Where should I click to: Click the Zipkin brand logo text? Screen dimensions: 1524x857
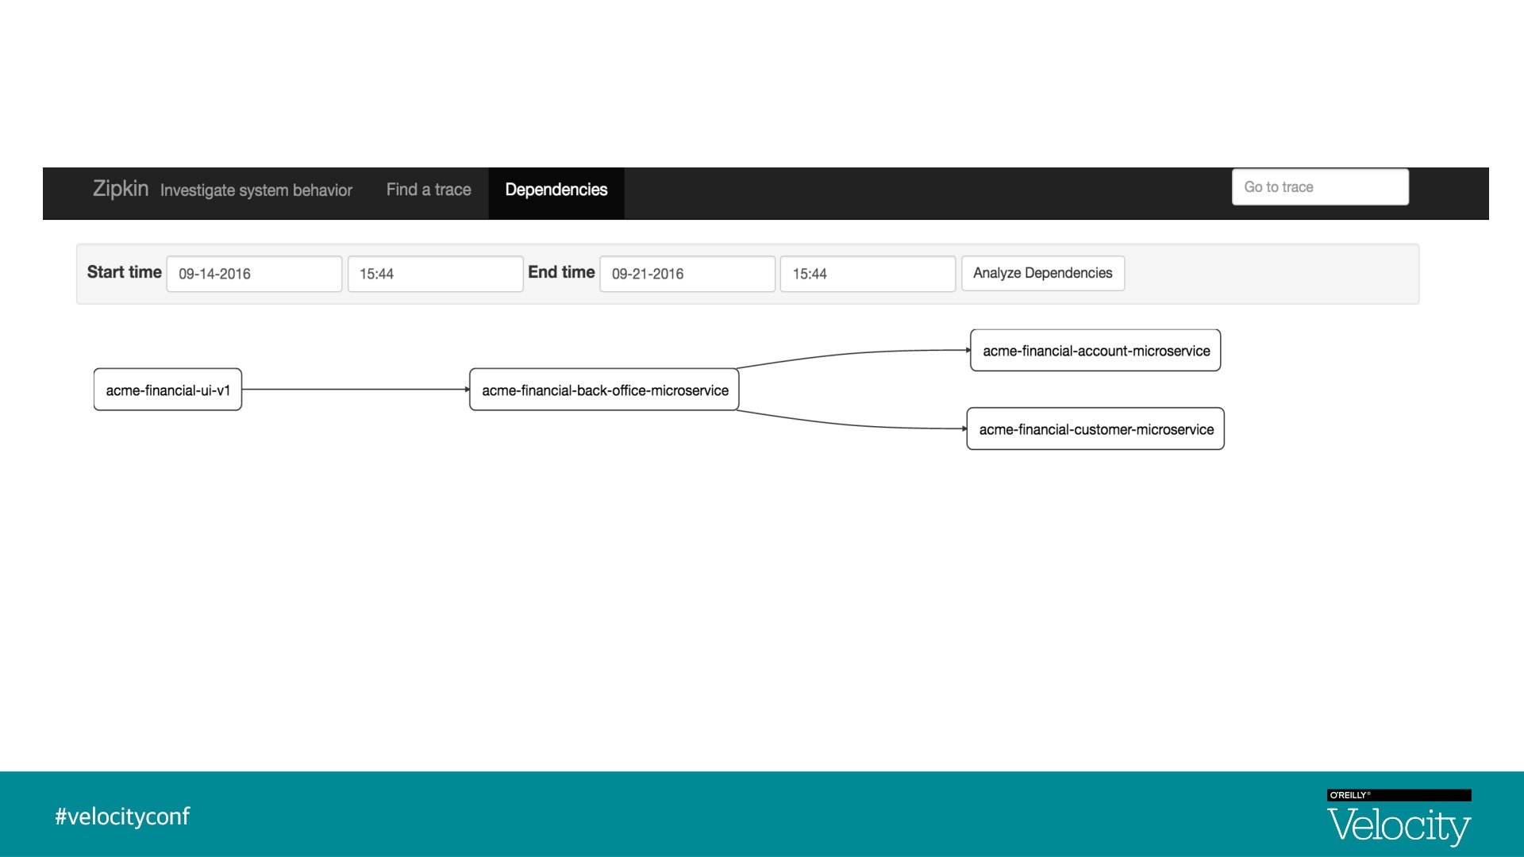(x=121, y=189)
